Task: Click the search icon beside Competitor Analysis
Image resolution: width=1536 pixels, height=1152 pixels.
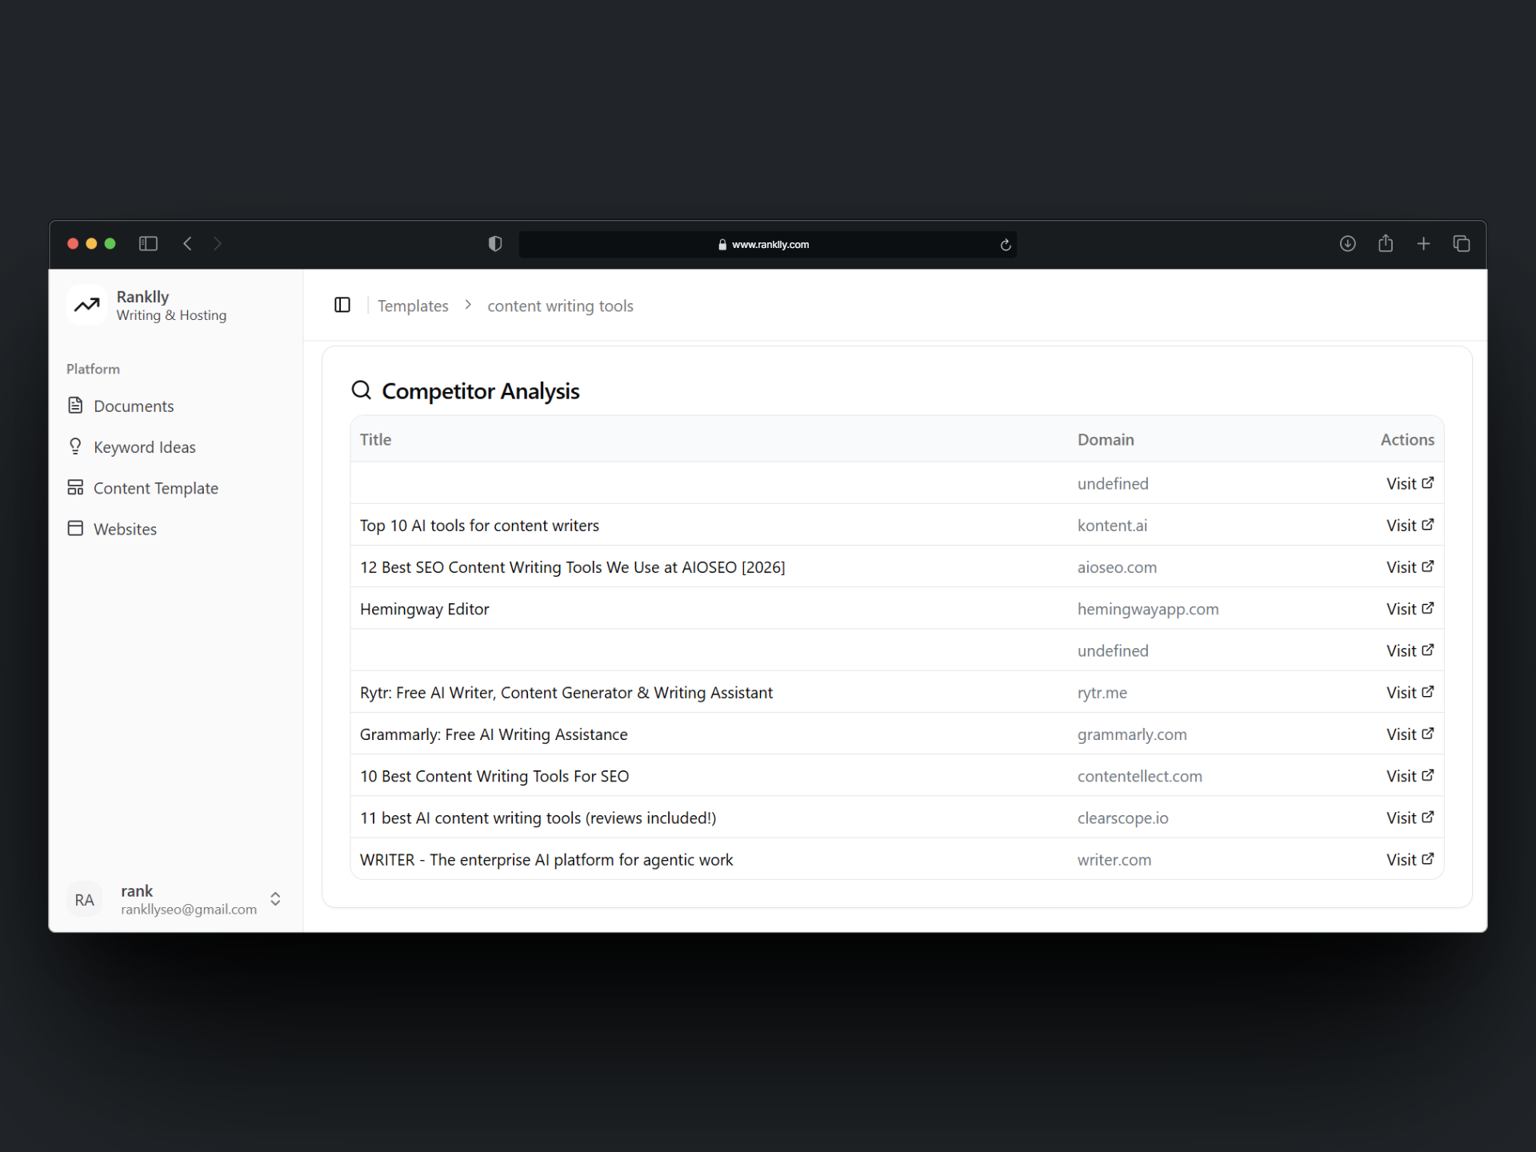Action: [362, 390]
